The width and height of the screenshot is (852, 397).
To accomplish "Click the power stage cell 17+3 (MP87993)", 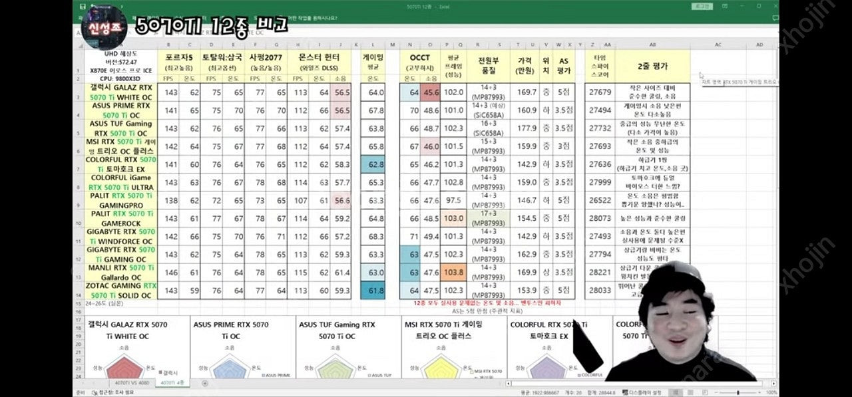I will tap(487, 218).
